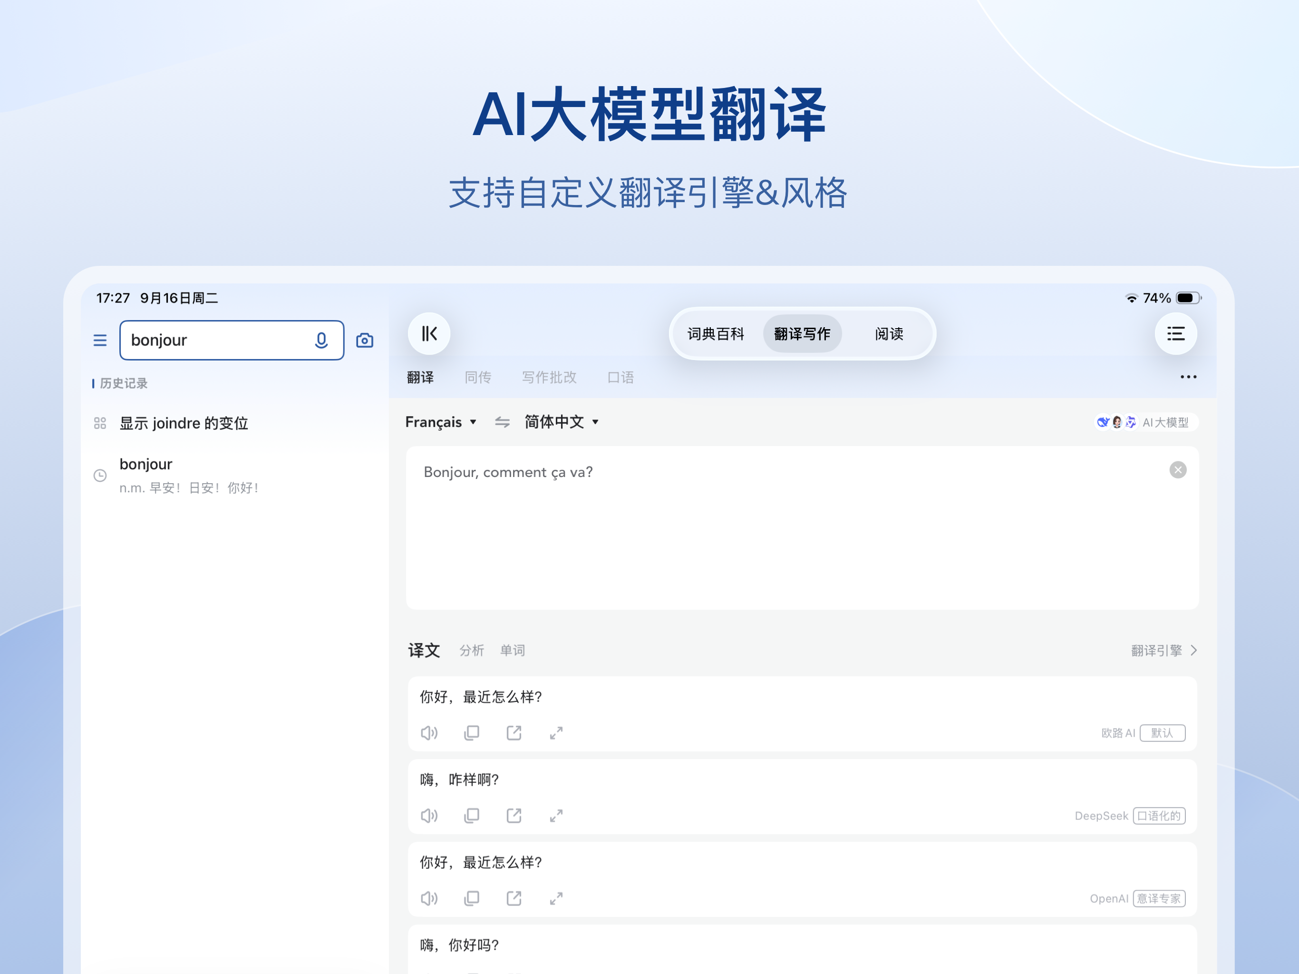Click the 欧路 AI engine label
Image resolution: width=1299 pixels, height=974 pixels.
[x=1118, y=732]
